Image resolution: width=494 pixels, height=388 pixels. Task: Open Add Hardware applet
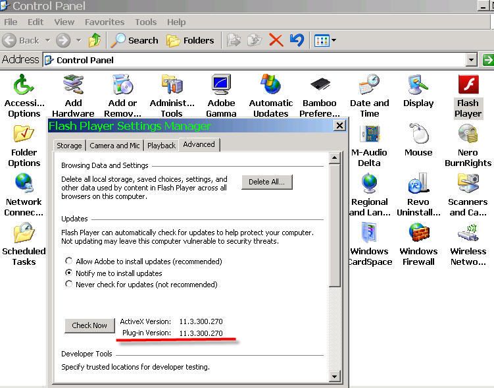click(x=73, y=96)
